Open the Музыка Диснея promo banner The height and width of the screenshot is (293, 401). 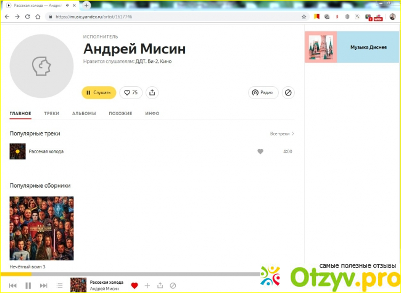pos(352,47)
